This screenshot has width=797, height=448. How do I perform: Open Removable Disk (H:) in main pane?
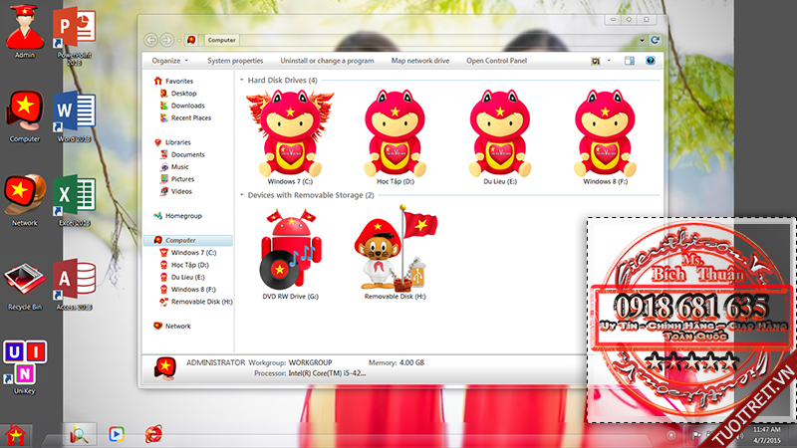(x=395, y=249)
